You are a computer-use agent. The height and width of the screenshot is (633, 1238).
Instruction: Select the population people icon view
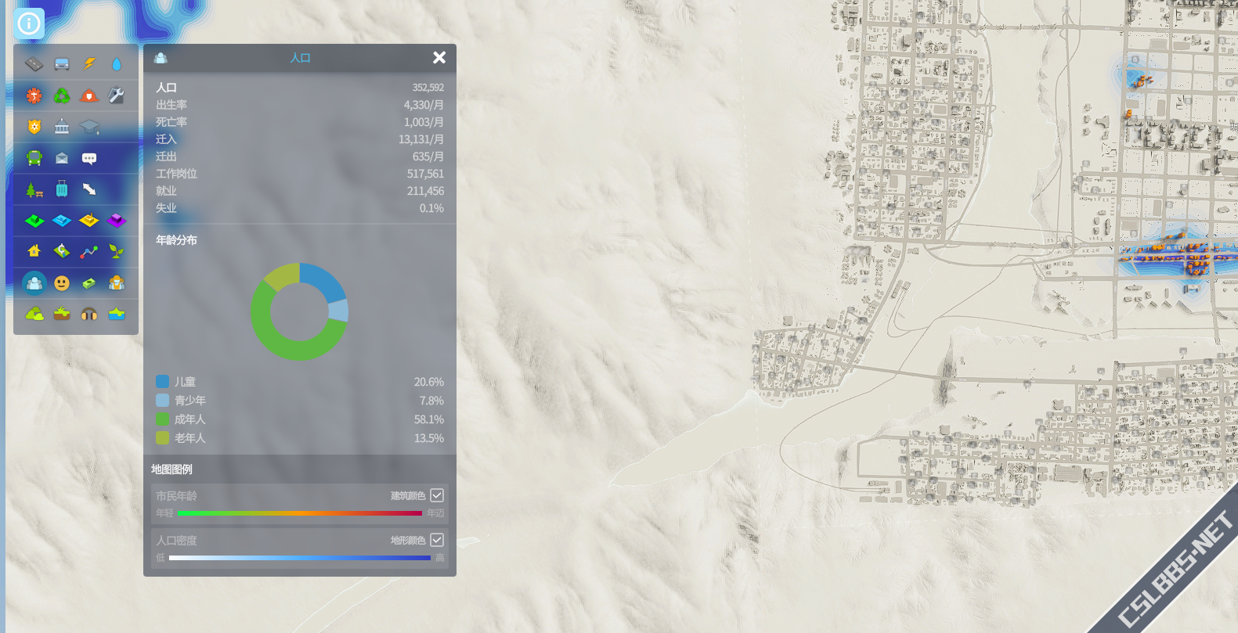pos(34,282)
